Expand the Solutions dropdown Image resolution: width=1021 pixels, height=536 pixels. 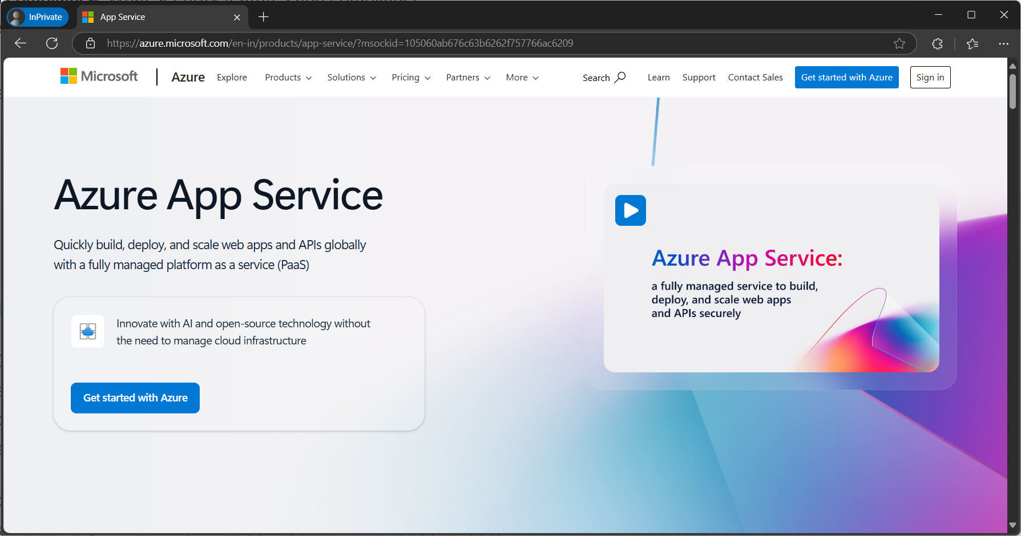pyautogui.click(x=352, y=78)
